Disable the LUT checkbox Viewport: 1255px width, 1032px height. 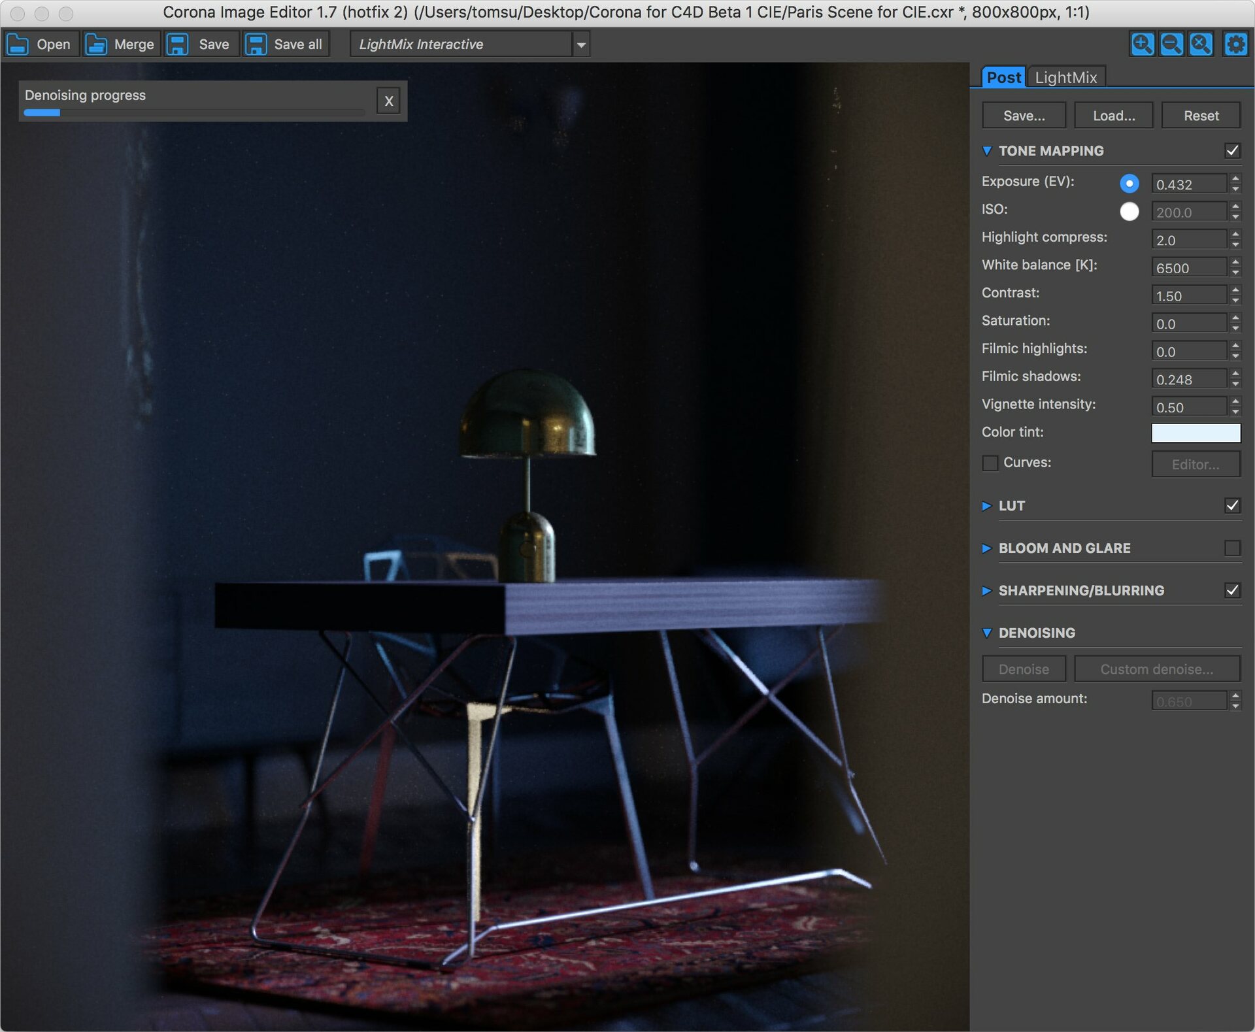(1232, 505)
